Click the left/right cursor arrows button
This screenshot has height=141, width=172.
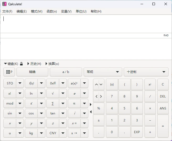tap(99, 96)
